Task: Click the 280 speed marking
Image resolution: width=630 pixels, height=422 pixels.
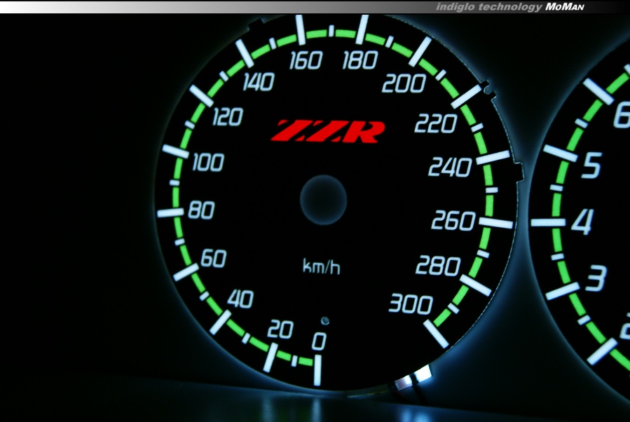Action: [x=438, y=266]
